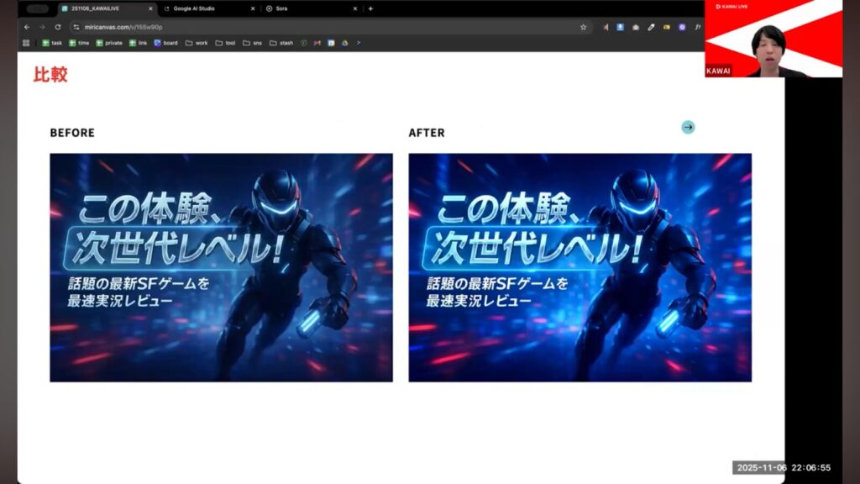This screenshot has height=484, width=860.
Task: Open the apps grid in bookmarks bar
Action: click(x=26, y=43)
